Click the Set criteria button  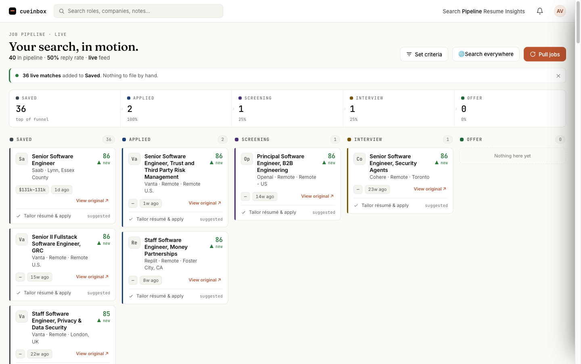[424, 54]
